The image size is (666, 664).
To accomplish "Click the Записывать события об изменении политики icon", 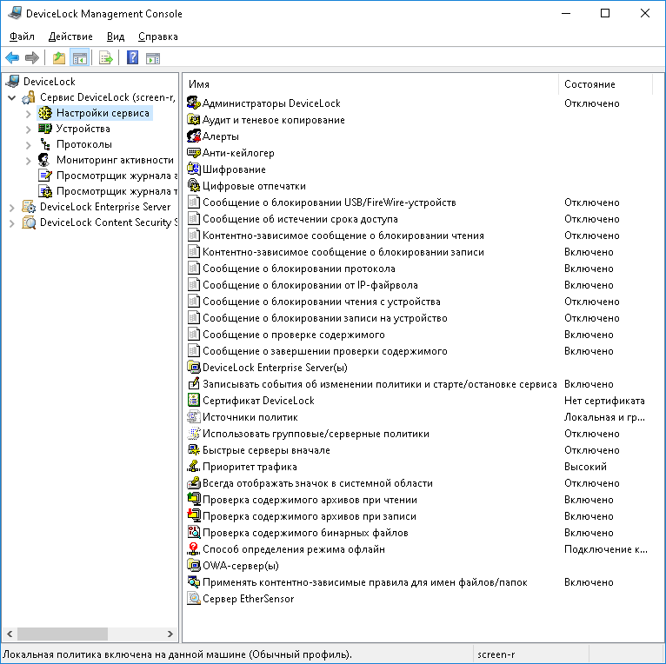I will (x=194, y=384).
